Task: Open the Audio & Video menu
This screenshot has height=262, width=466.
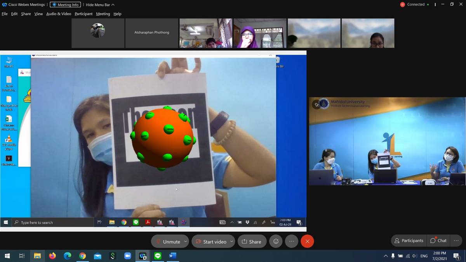Action: point(59,14)
